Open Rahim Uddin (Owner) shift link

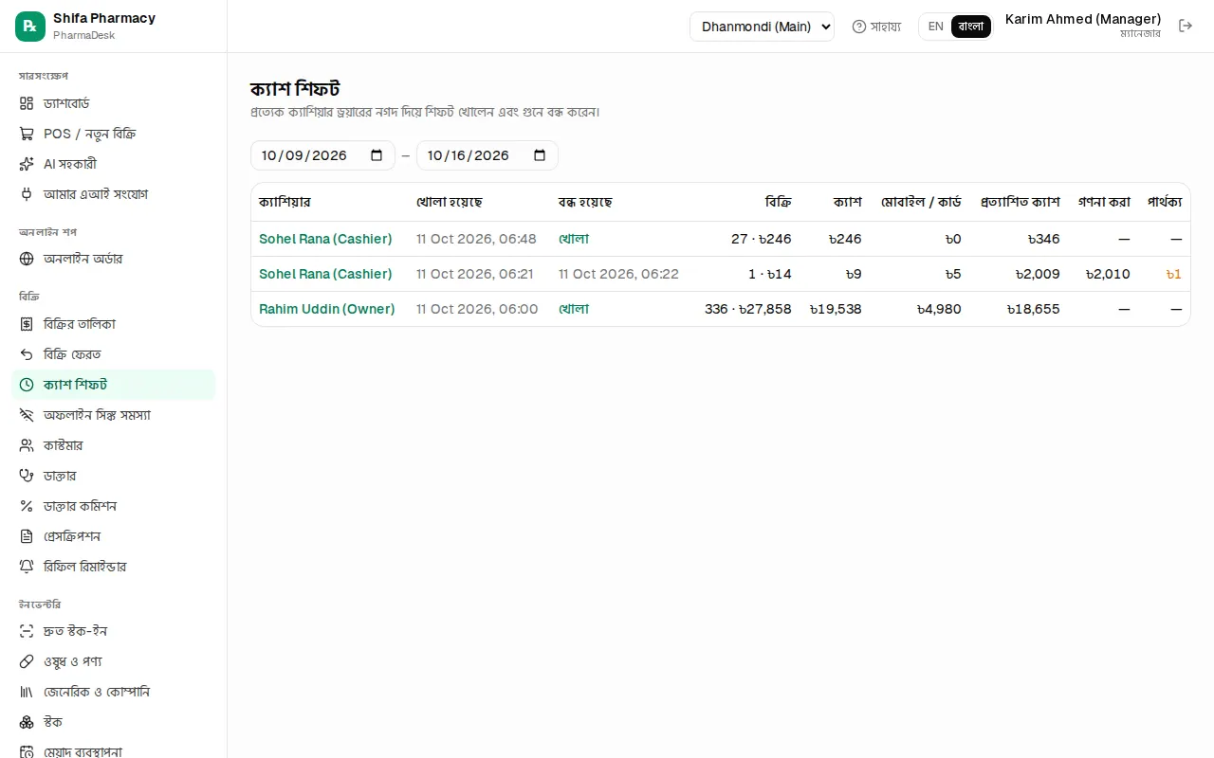(x=327, y=309)
